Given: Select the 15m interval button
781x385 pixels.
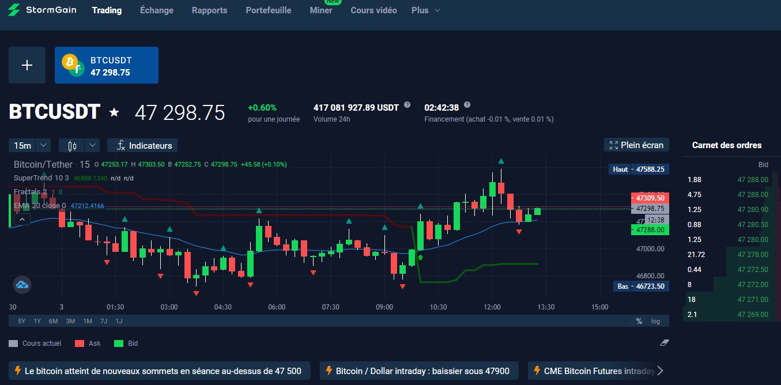Looking at the screenshot, I should [22, 146].
